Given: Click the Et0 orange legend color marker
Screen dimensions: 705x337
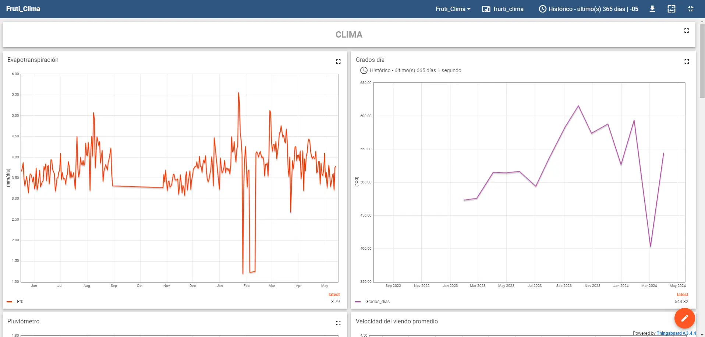Looking at the screenshot, I should pos(10,302).
